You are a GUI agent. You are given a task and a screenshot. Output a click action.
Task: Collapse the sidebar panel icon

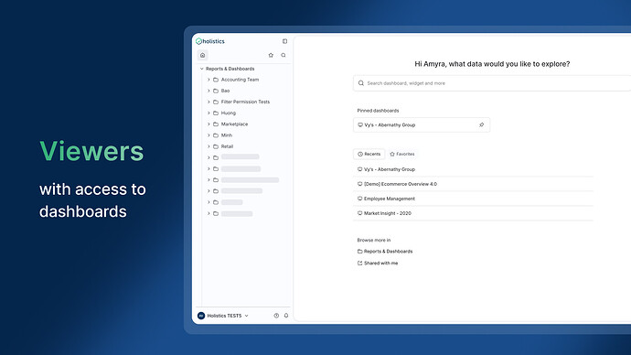(285, 41)
